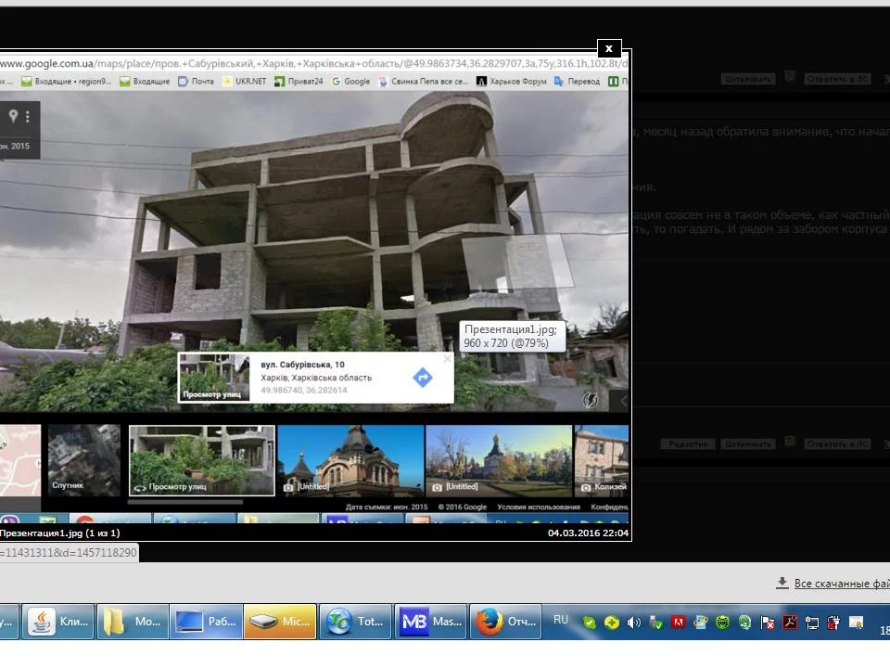Select the Спутник satellite thumbnail

84,460
